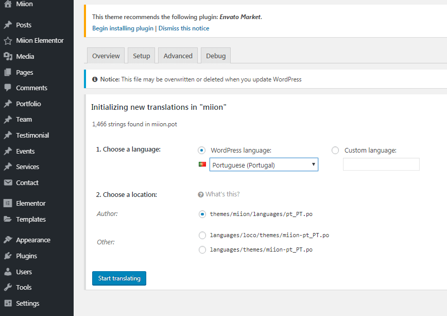Click the Plugins plug icon
This screenshot has height=316, width=447.
8,256
